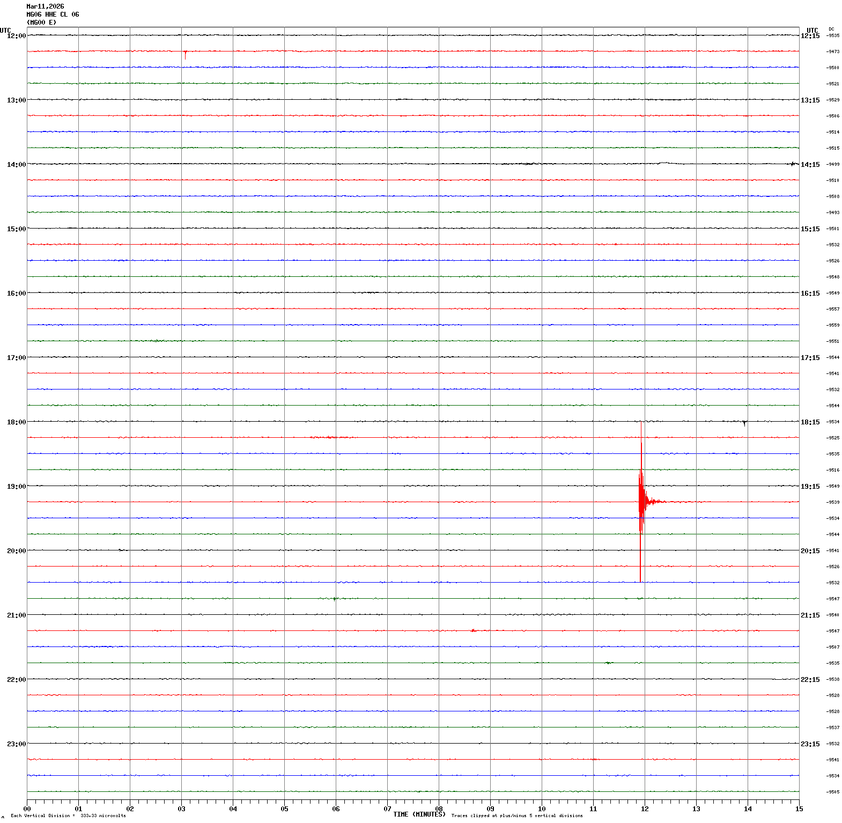Click the 16:15 label on the right

coord(810,293)
